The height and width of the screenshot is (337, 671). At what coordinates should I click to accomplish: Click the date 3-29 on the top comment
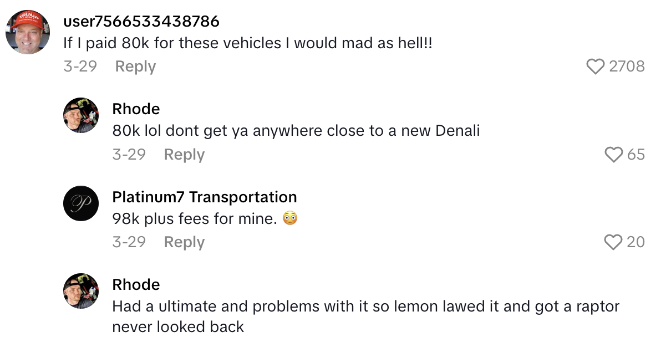[80, 67]
